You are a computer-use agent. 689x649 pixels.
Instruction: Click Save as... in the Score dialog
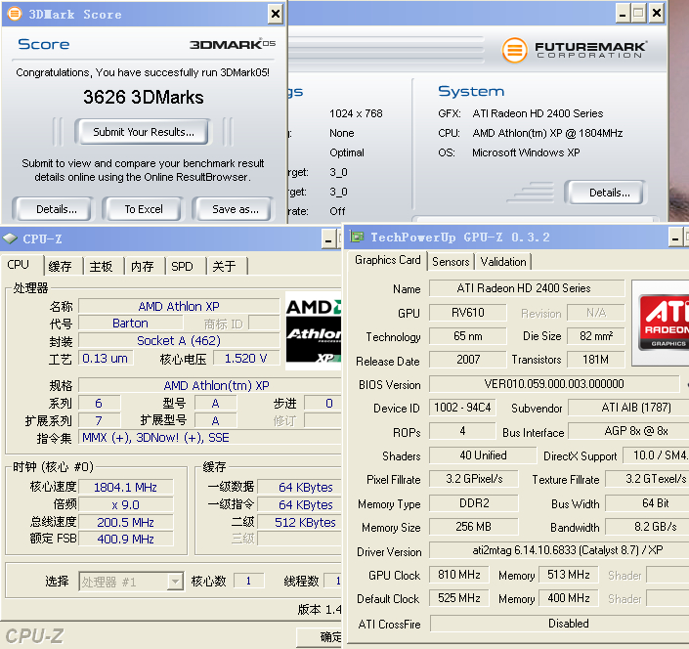point(236,209)
